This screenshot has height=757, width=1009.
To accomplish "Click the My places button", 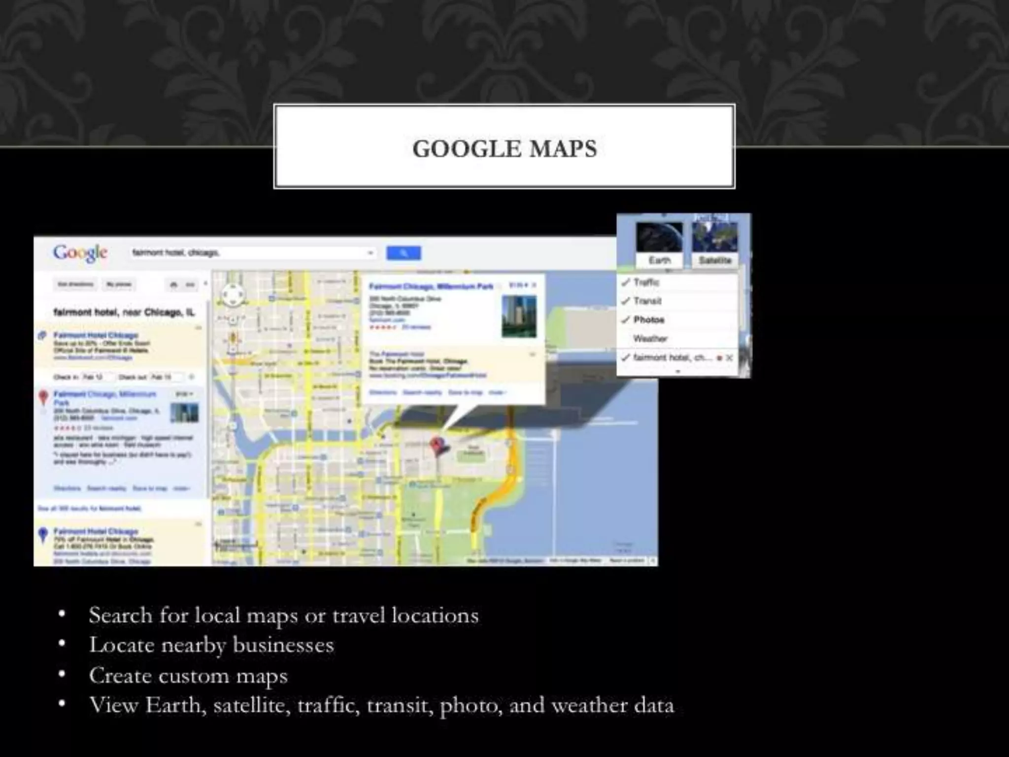I will (x=119, y=284).
